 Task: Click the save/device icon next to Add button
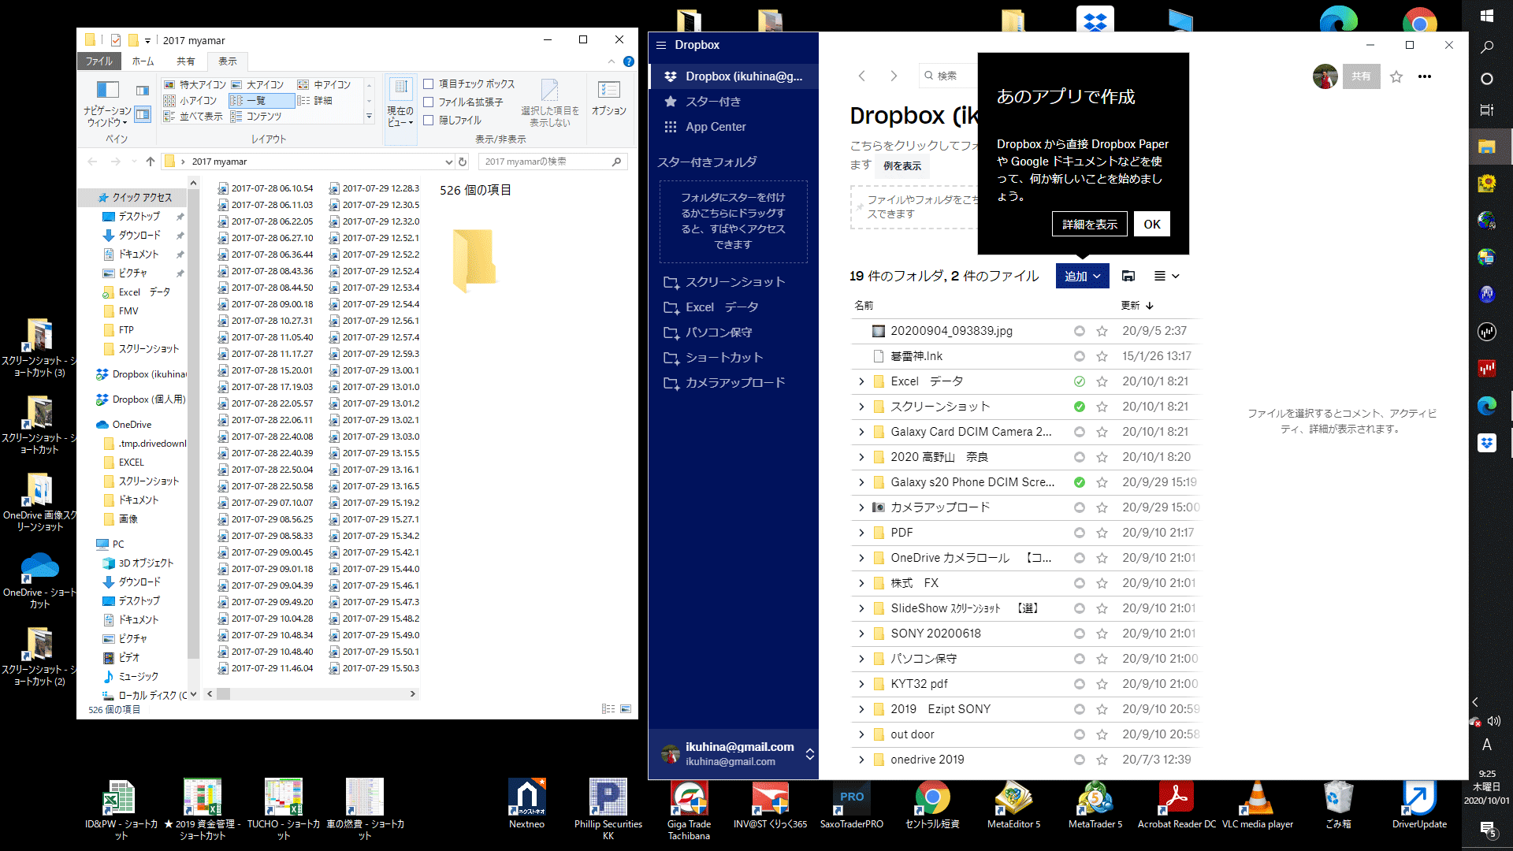tap(1128, 276)
